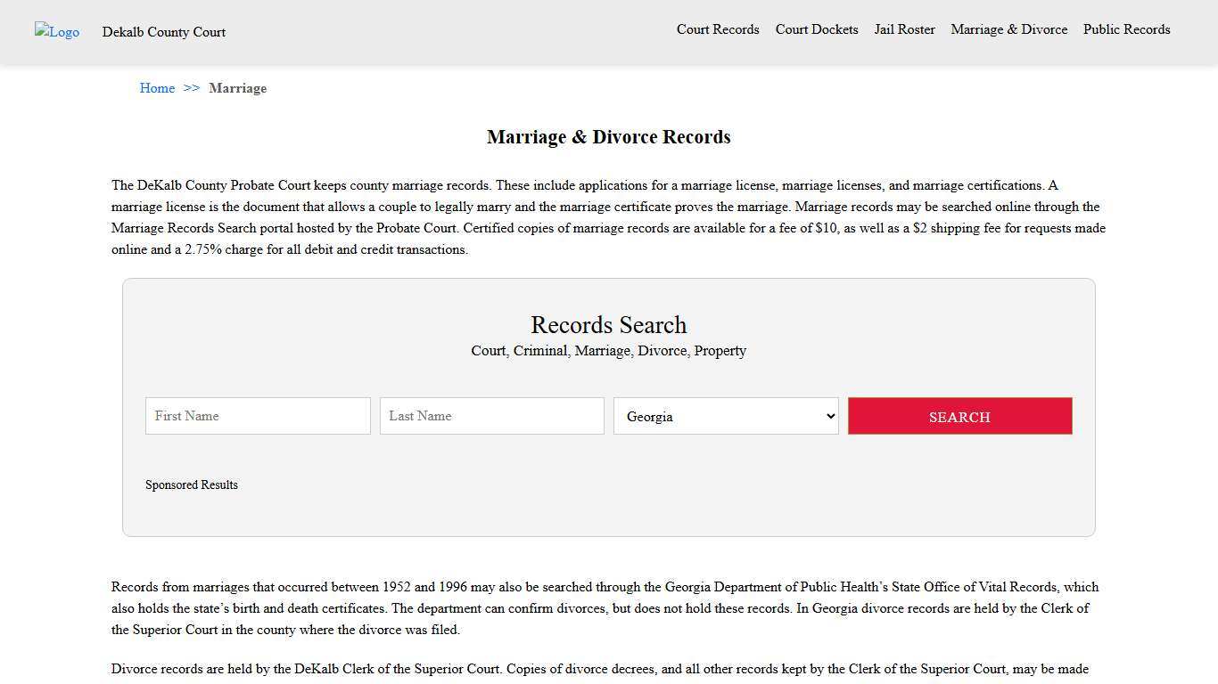Image resolution: width=1218 pixels, height=684 pixels.
Task: Open the Public Records section
Action: tap(1126, 29)
